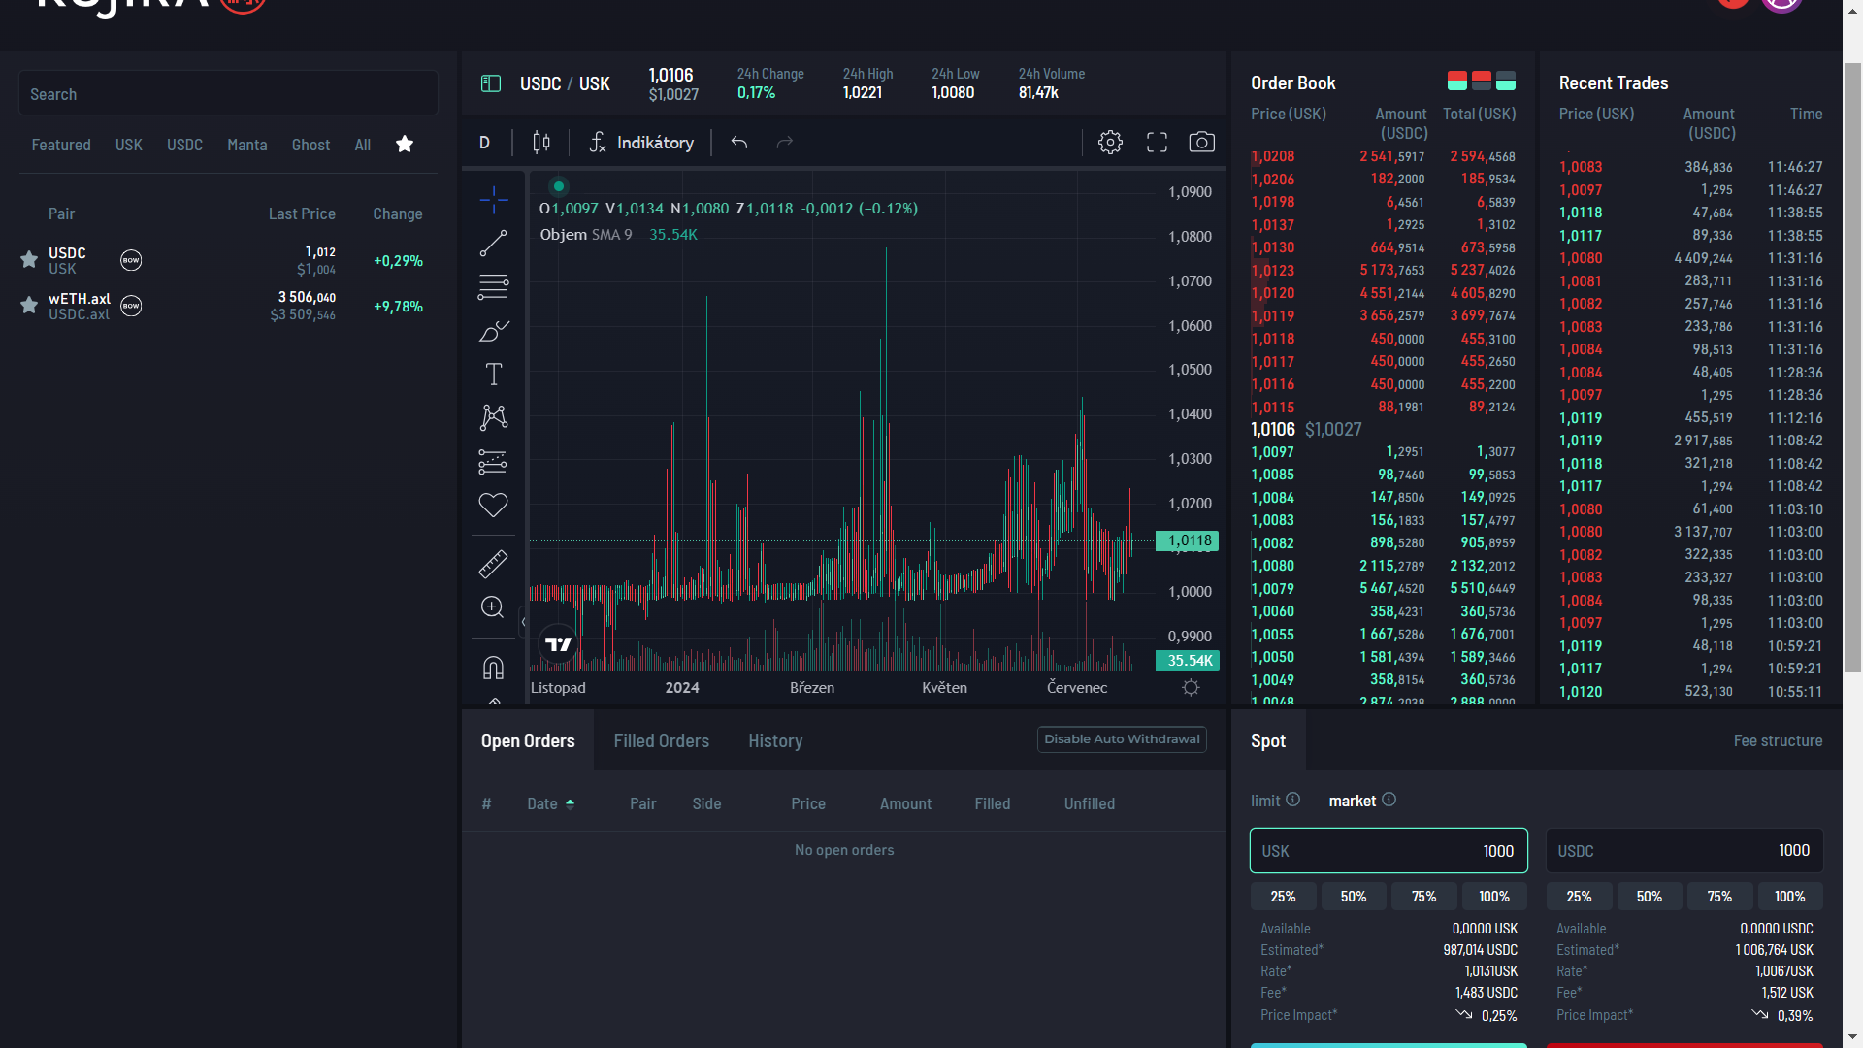Open the D timeframe dropdown
The width and height of the screenshot is (1863, 1048).
coord(484,143)
